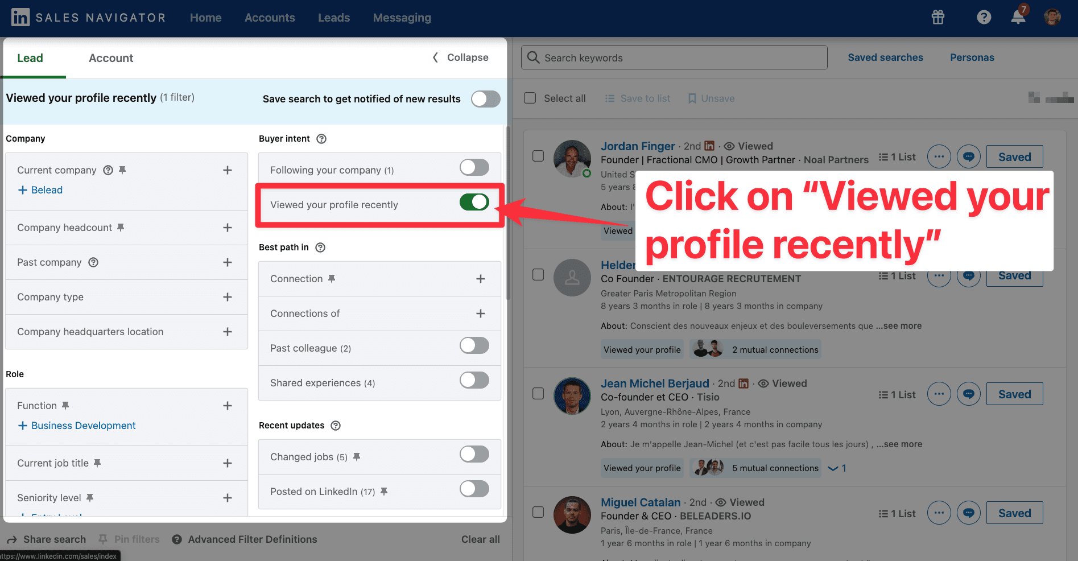
Task: Expand the Past company filter
Action: click(x=228, y=262)
